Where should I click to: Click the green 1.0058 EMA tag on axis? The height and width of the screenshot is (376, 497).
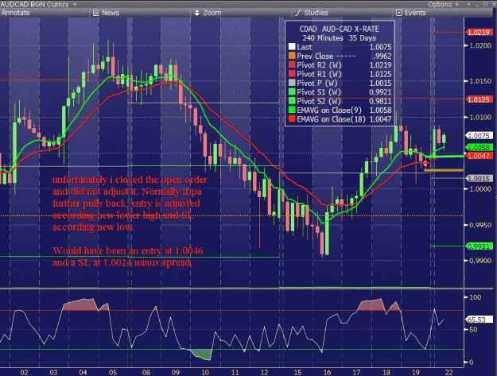click(x=479, y=148)
